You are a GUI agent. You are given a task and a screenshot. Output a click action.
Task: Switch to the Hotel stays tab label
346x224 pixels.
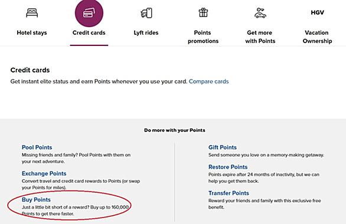click(32, 33)
